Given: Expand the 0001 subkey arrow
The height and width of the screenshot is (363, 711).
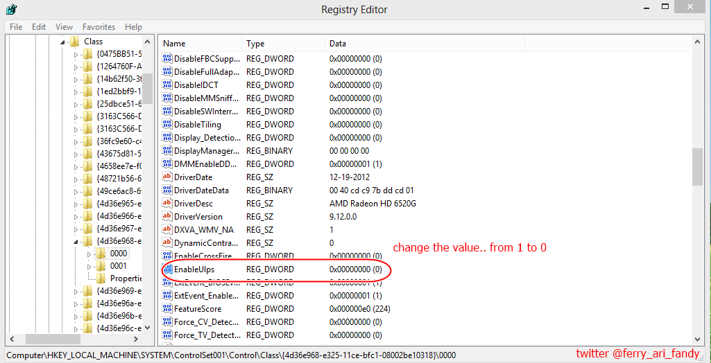Looking at the screenshot, I should pyautogui.click(x=89, y=266).
